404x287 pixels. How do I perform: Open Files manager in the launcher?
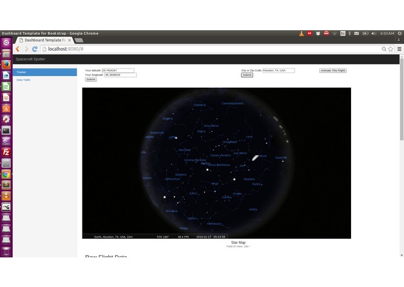[6, 53]
